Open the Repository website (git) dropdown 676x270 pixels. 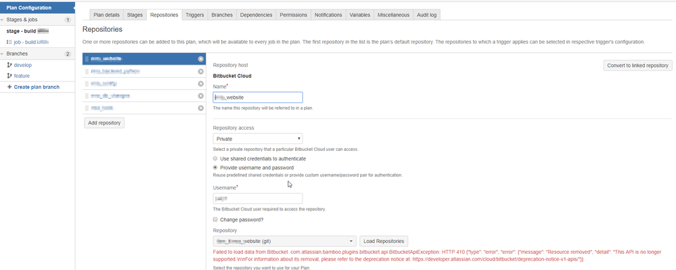point(285,241)
